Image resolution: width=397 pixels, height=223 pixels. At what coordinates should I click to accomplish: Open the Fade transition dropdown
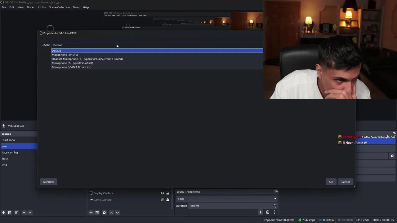coord(226,199)
